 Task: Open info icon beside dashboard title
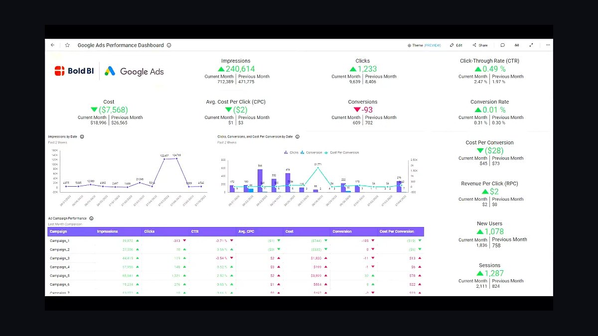tap(169, 45)
